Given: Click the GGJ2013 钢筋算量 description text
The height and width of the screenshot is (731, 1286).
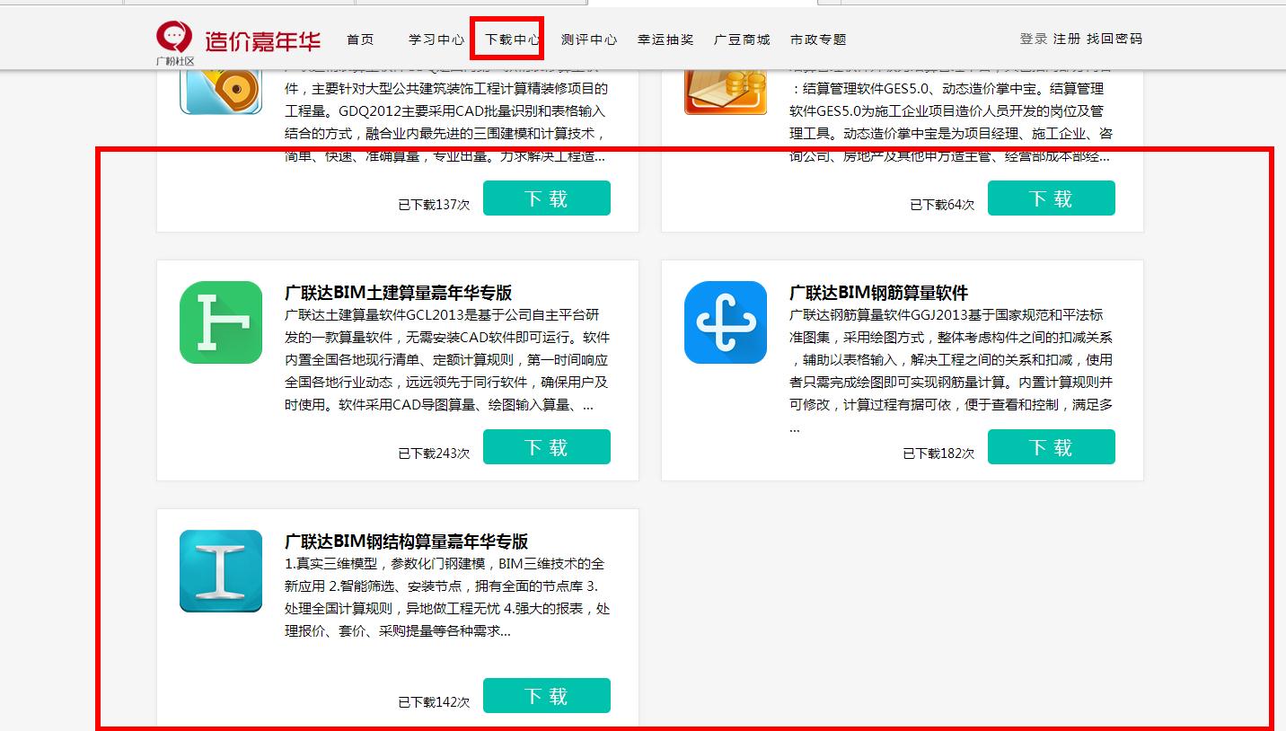Looking at the screenshot, I should (952, 371).
